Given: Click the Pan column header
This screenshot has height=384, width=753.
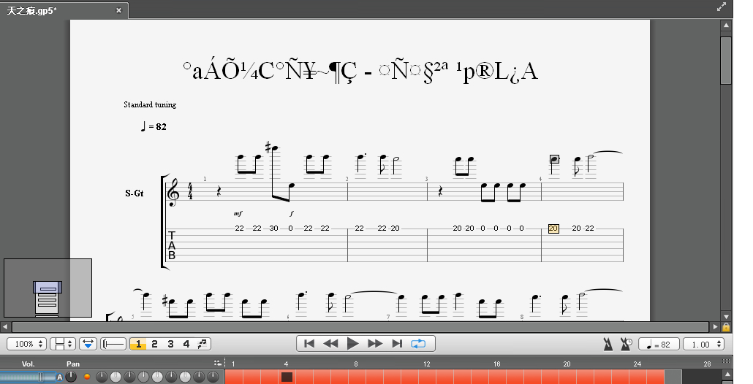Looking at the screenshot, I should pyautogui.click(x=73, y=364).
